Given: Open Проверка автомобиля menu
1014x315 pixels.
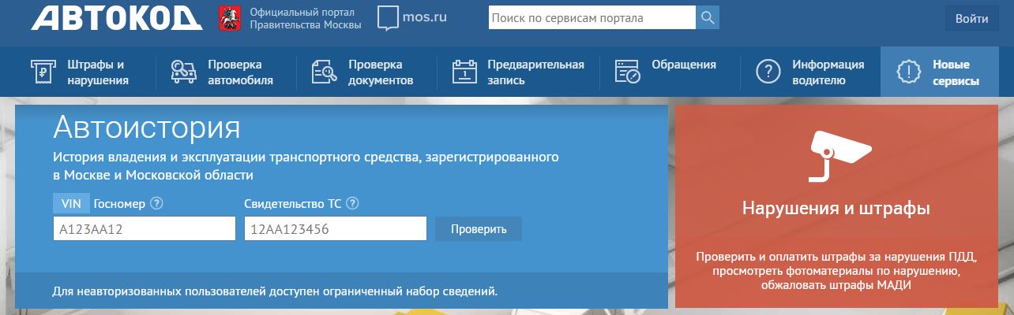Looking at the screenshot, I should [x=241, y=72].
